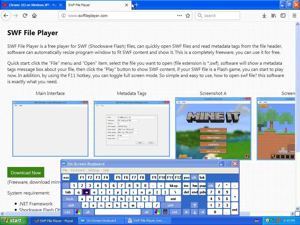Click the left arrow key on keyboard
Viewport: 300px width, 225px height.
[187, 212]
